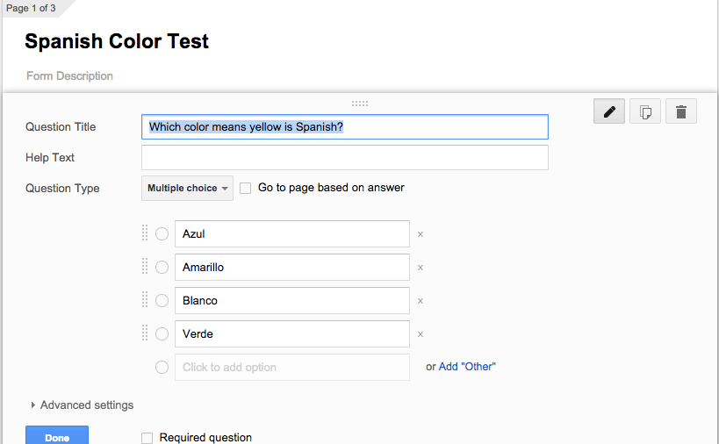Open the Multiple choice question type dropdown

coord(187,189)
